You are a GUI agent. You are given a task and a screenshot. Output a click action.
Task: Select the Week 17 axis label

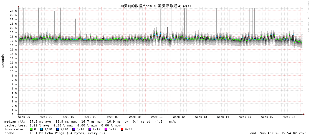coord(289,117)
